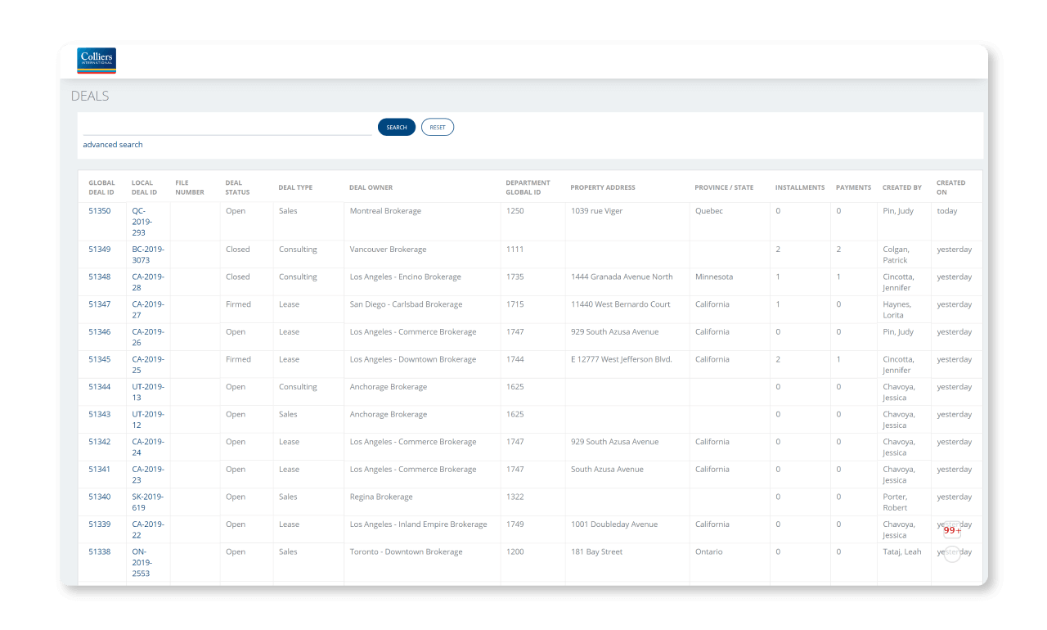The width and height of the screenshot is (1047, 630).
Task: Sort by the INSTALLMENTS column
Action: [799, 187]
